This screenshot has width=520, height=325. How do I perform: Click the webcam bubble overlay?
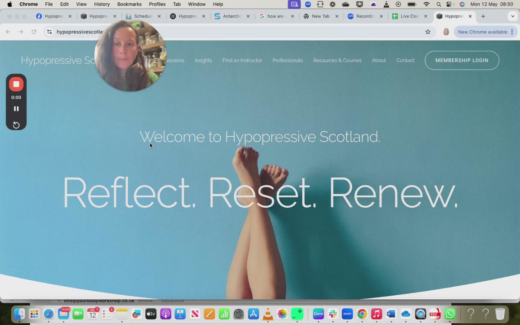click(130, 56)
